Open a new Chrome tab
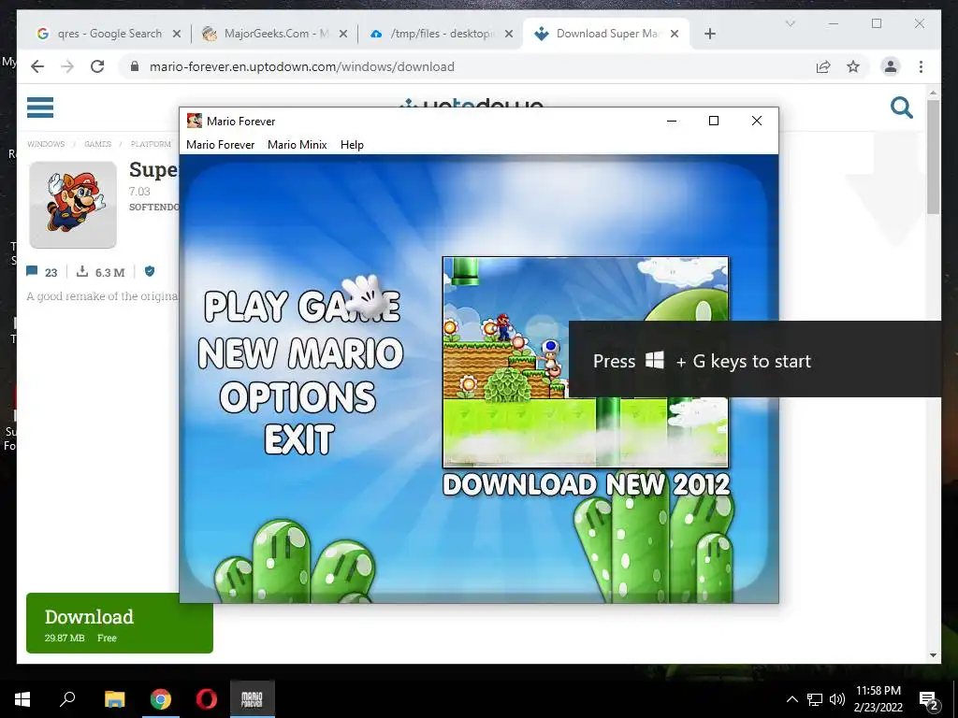This screenshot has width=958, height=718. coord(709,34)
